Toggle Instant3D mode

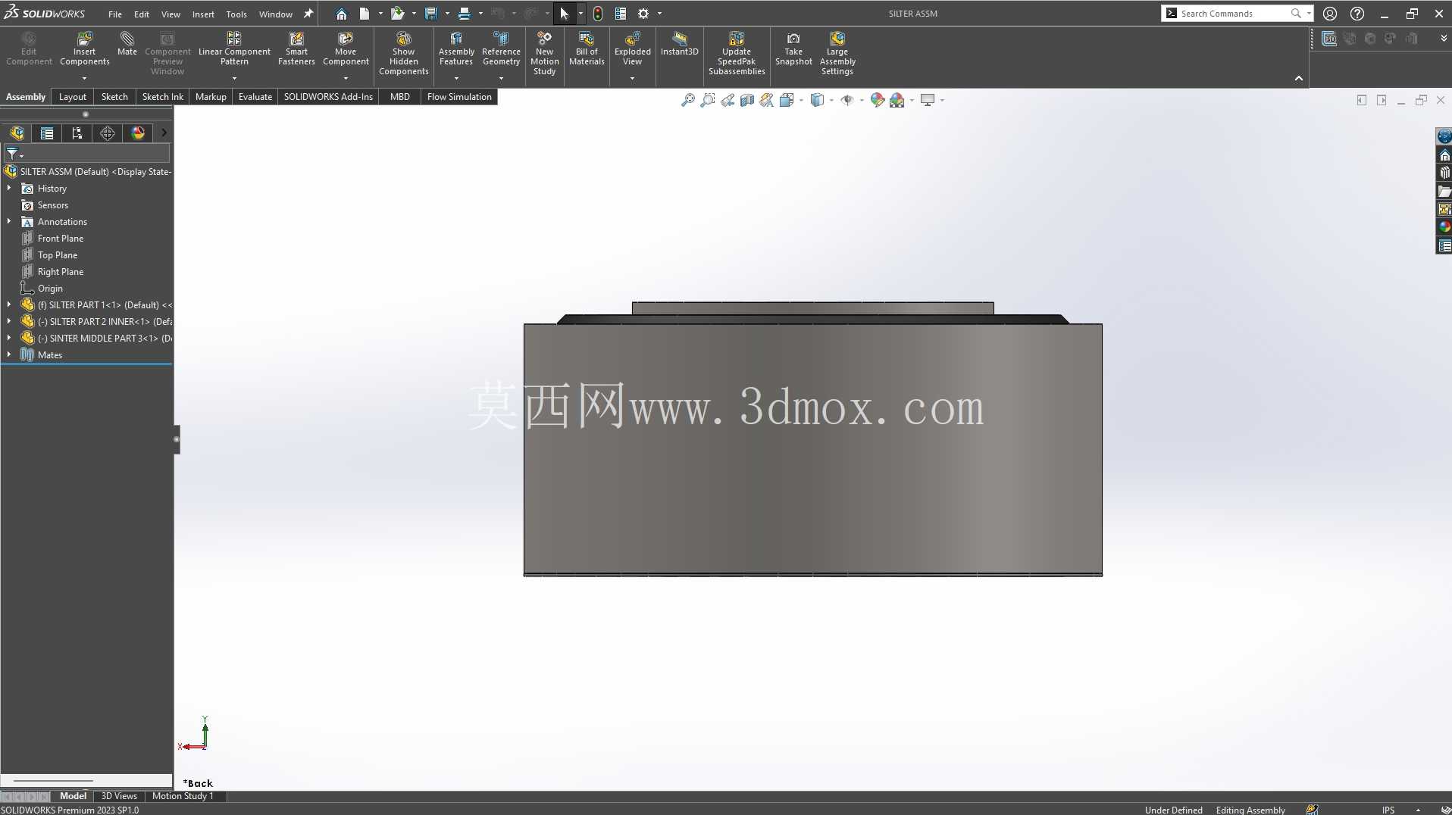click(679, 44)
